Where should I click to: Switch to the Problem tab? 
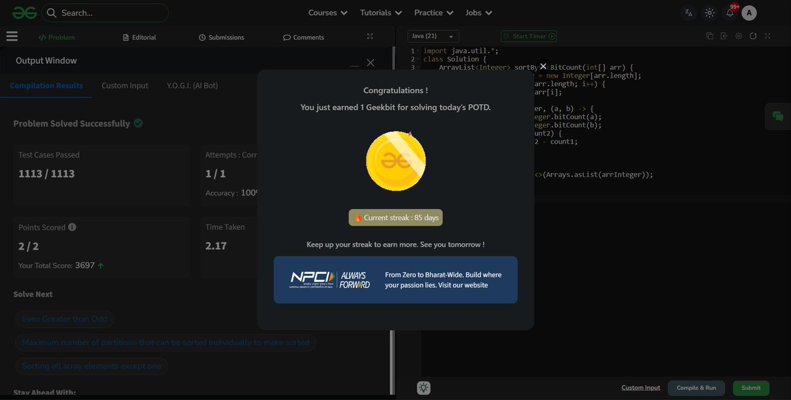[x=56, y=38]
